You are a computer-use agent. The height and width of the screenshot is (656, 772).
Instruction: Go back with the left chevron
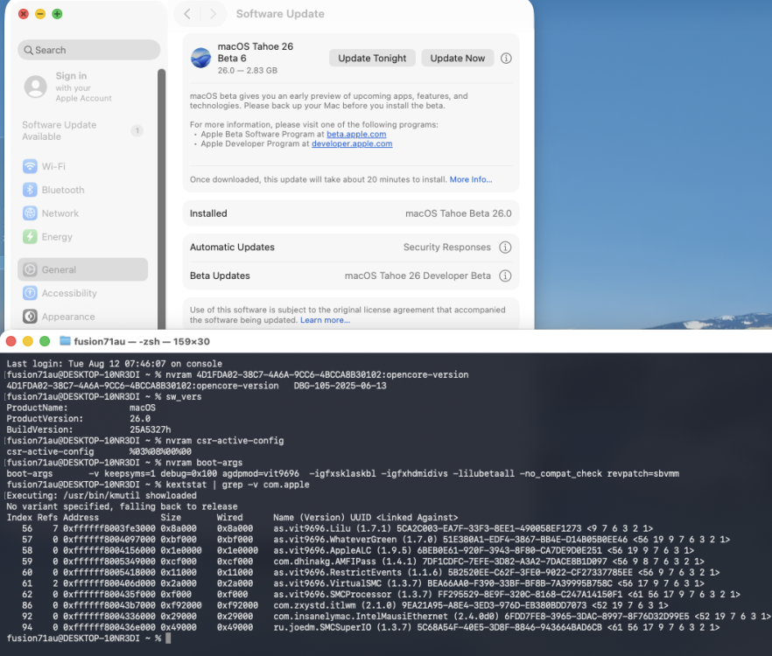pos(187,14)
